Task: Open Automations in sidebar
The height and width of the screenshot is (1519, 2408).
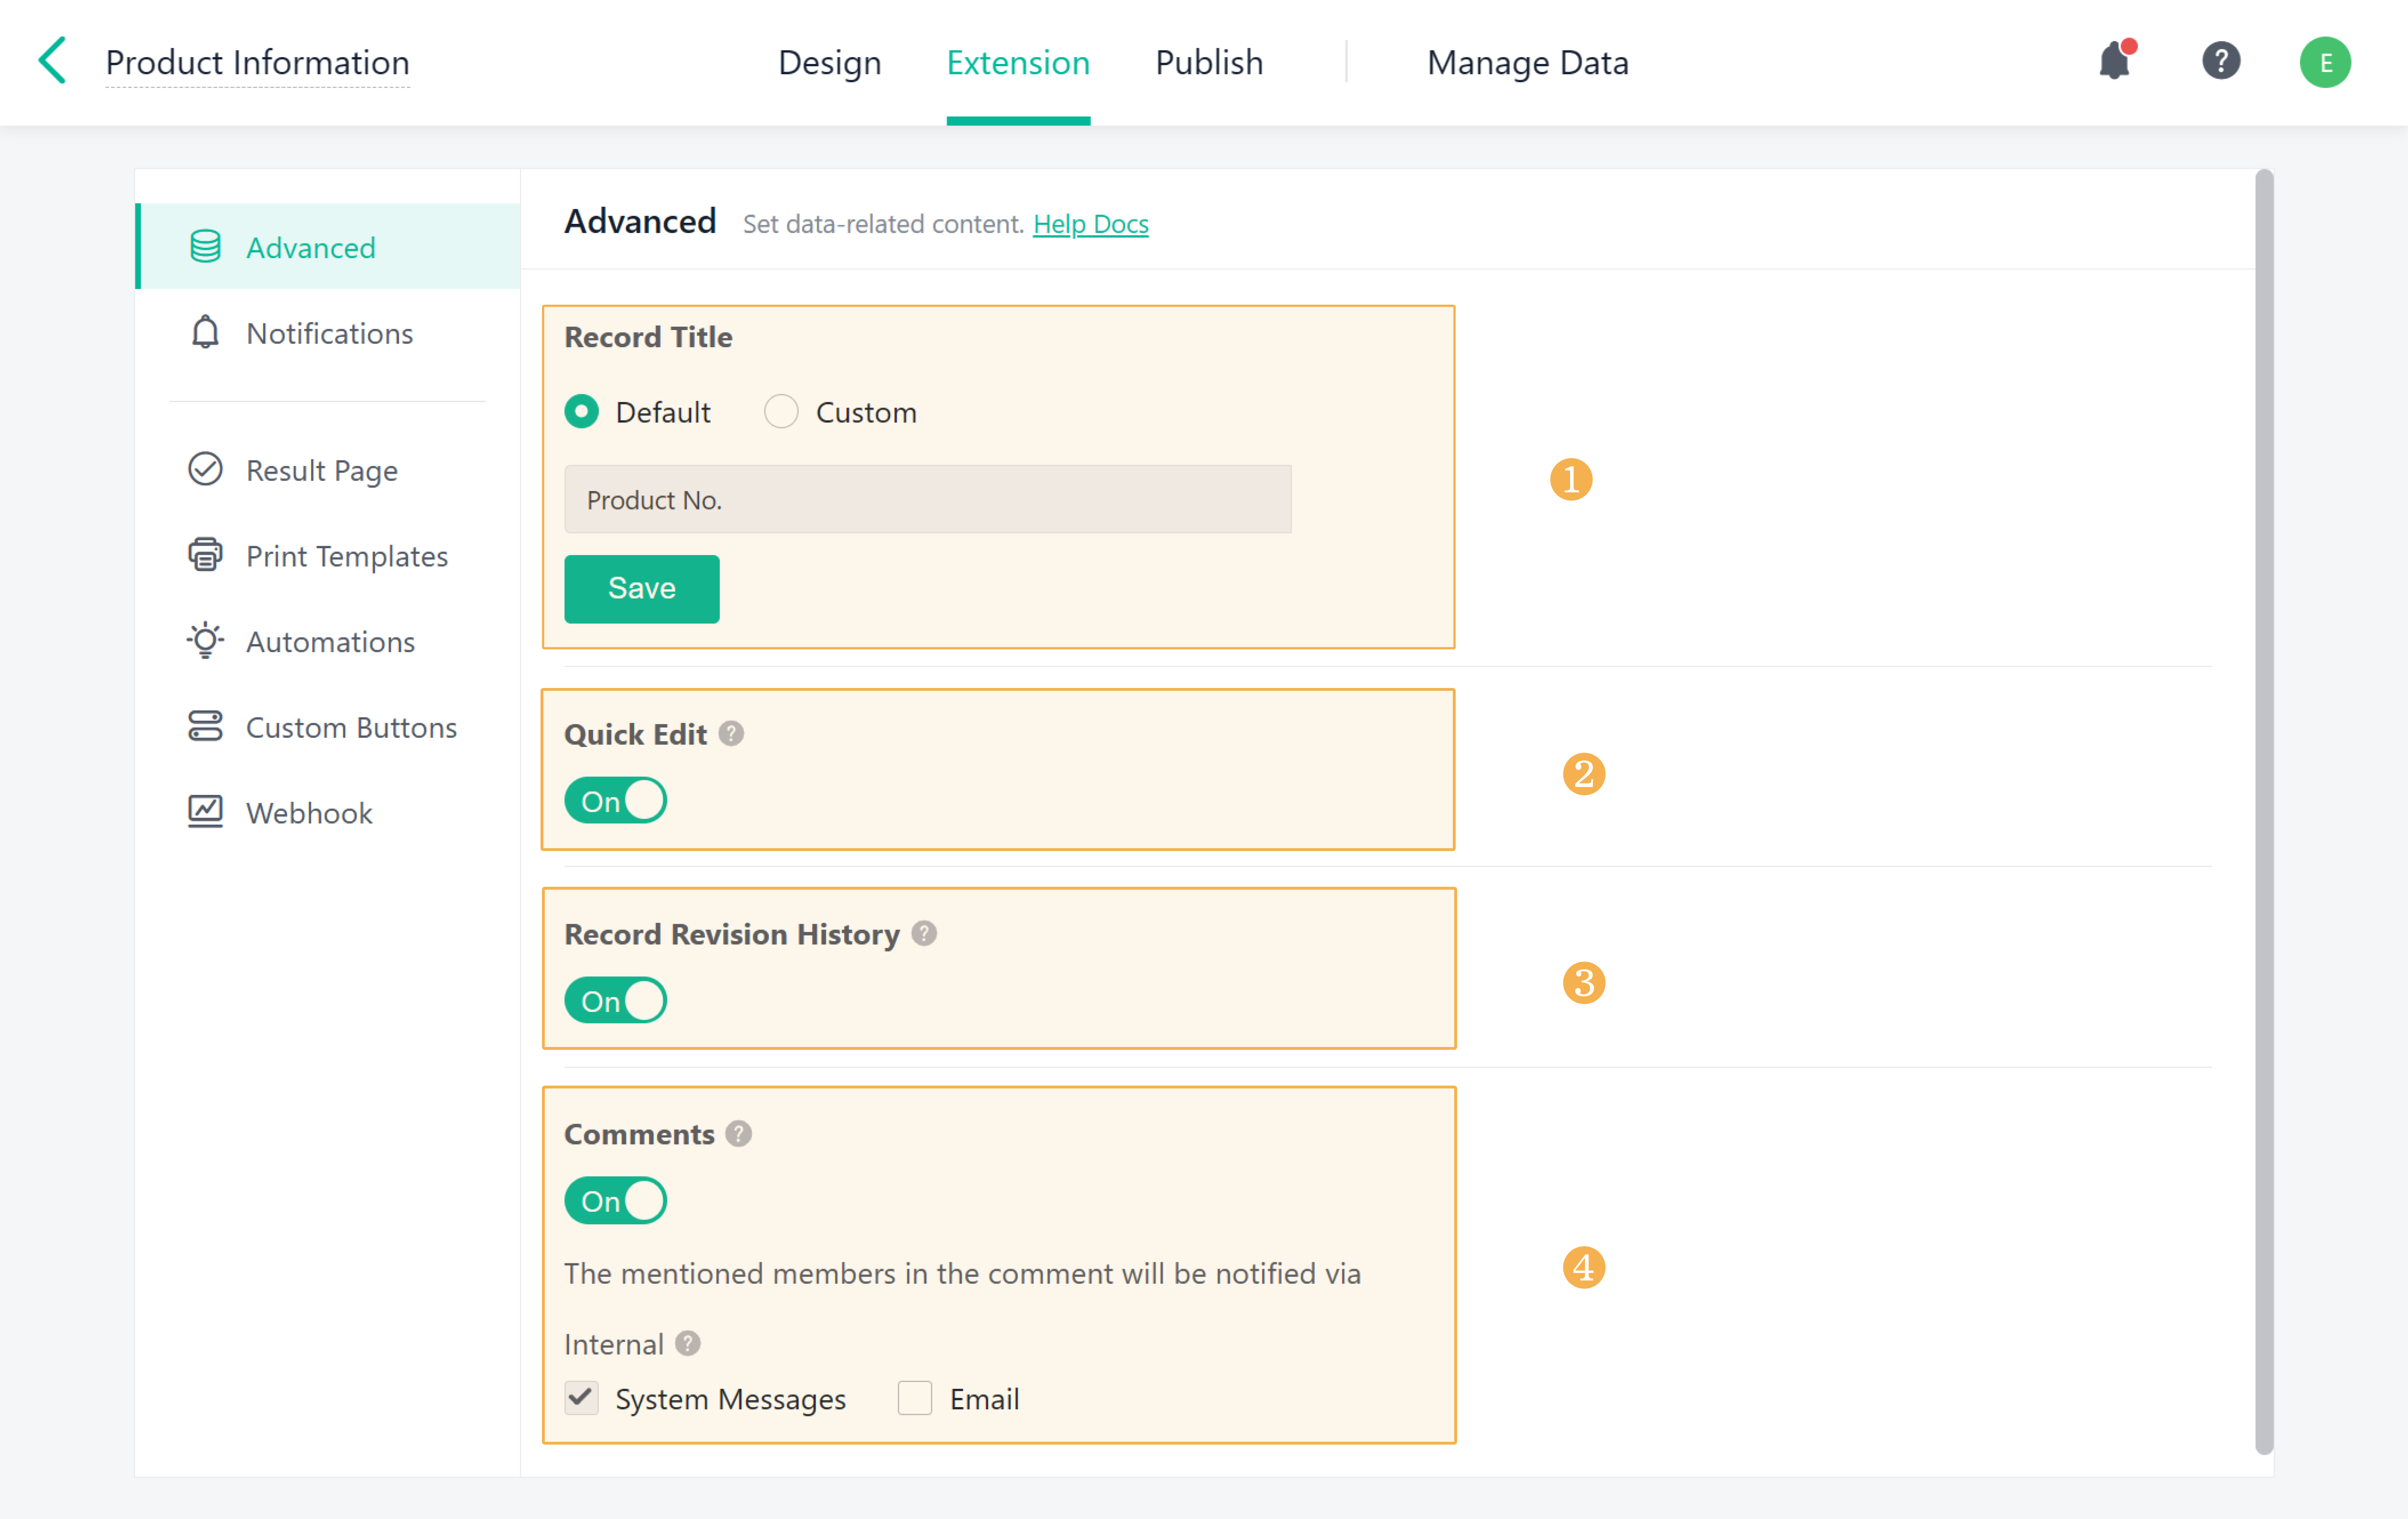Action: [x=330, y=642]
